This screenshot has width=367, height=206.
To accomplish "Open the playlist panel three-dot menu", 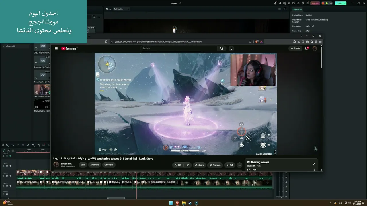I will [314, 170].
